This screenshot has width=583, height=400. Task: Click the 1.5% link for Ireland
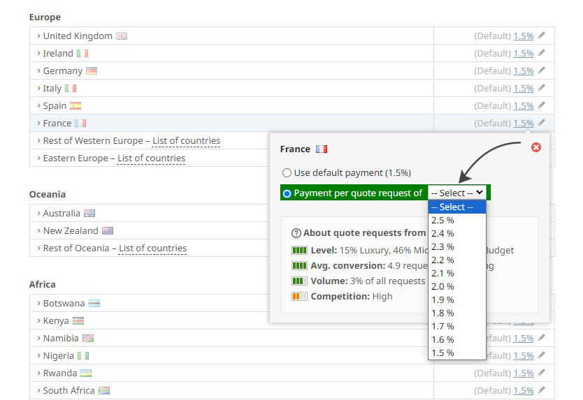[x=523, y=53]
